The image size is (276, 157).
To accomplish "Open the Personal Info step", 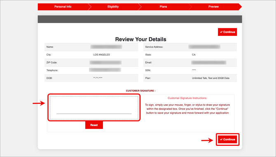I will tap(63, 7).
